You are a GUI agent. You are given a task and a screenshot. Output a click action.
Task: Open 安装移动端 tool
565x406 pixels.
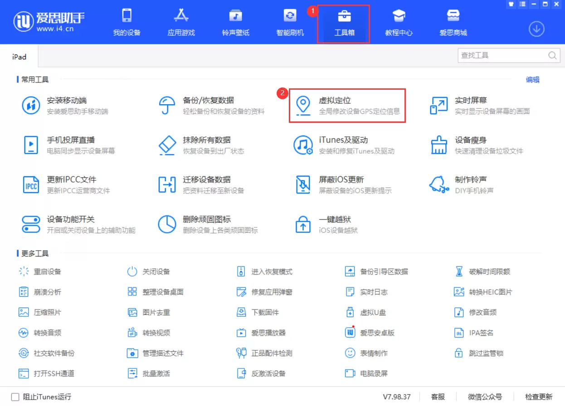pyautogui.click(x=65, y=106)
